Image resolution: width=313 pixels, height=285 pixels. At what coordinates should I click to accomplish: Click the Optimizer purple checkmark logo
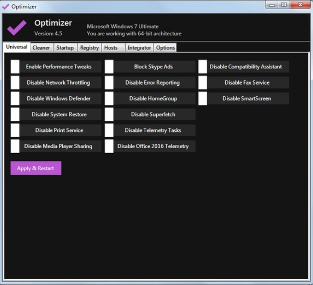click(x=17, y=28)
